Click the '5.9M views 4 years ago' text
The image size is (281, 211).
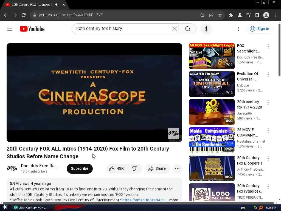click(30, 184)
